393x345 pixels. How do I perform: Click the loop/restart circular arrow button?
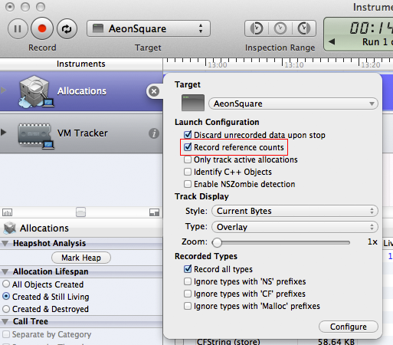click(x=67, y=28)
